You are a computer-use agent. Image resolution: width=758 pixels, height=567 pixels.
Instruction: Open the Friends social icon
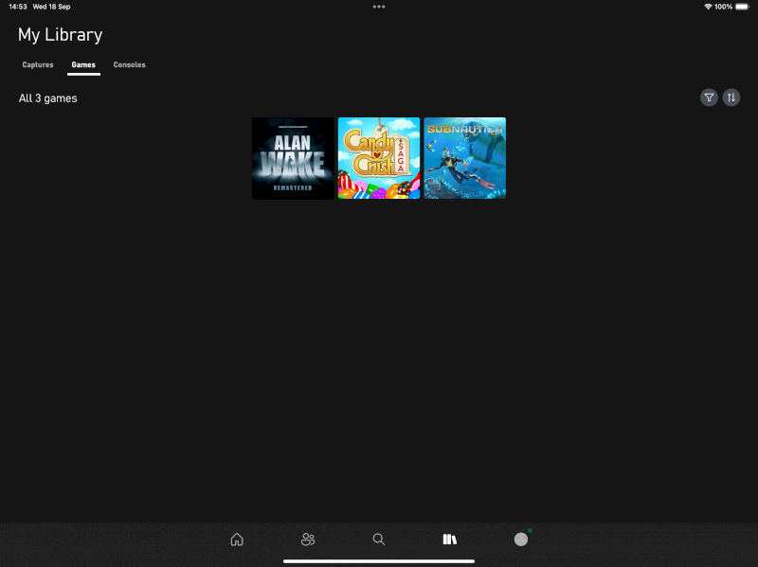(308, 540)
